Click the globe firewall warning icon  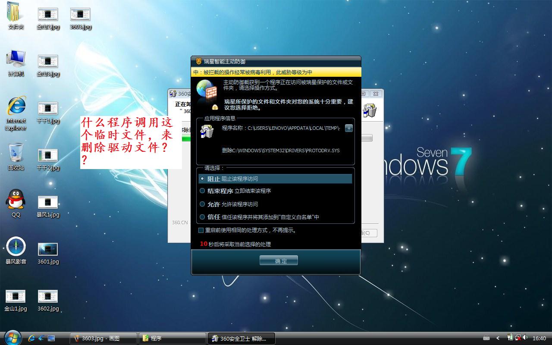click(207, 94)
